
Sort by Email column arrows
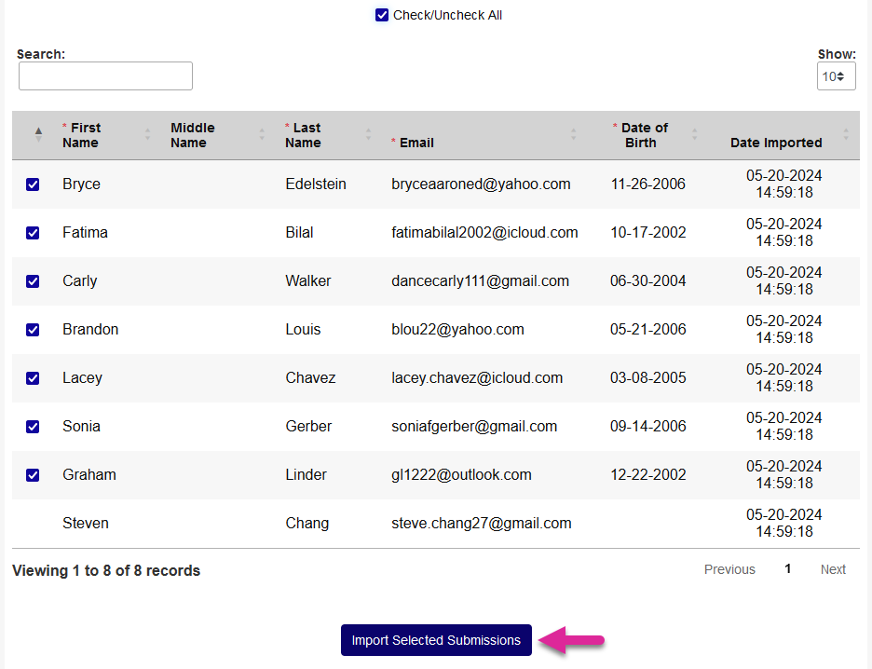pos(573,135)
